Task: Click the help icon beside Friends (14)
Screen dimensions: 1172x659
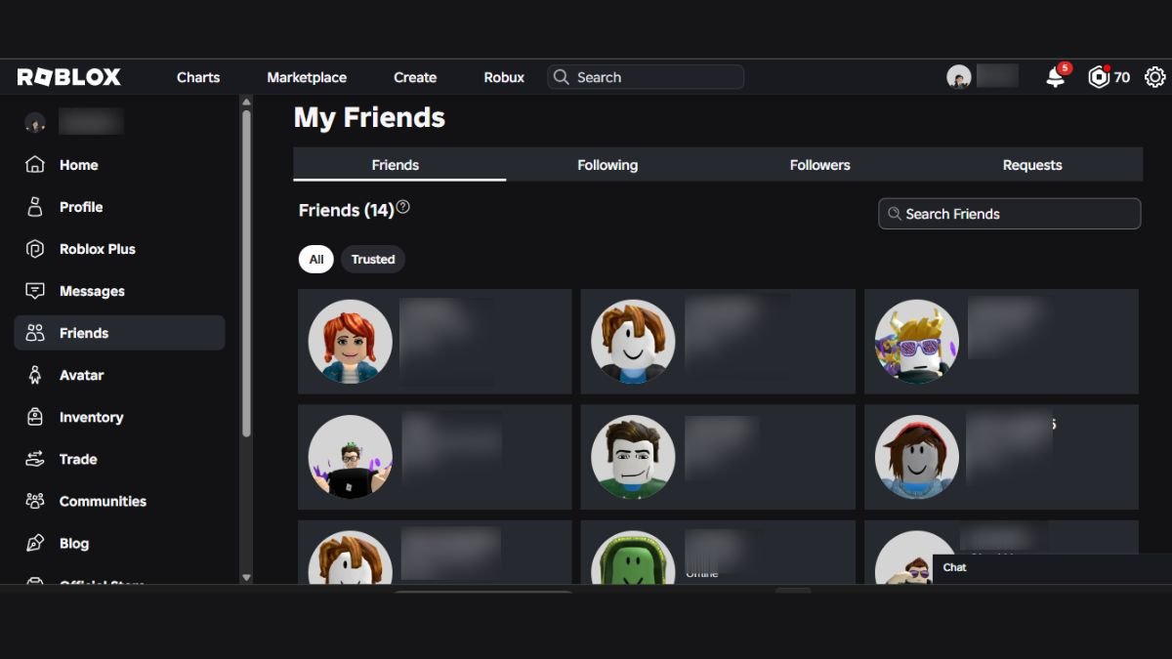Action: [403, 207]
